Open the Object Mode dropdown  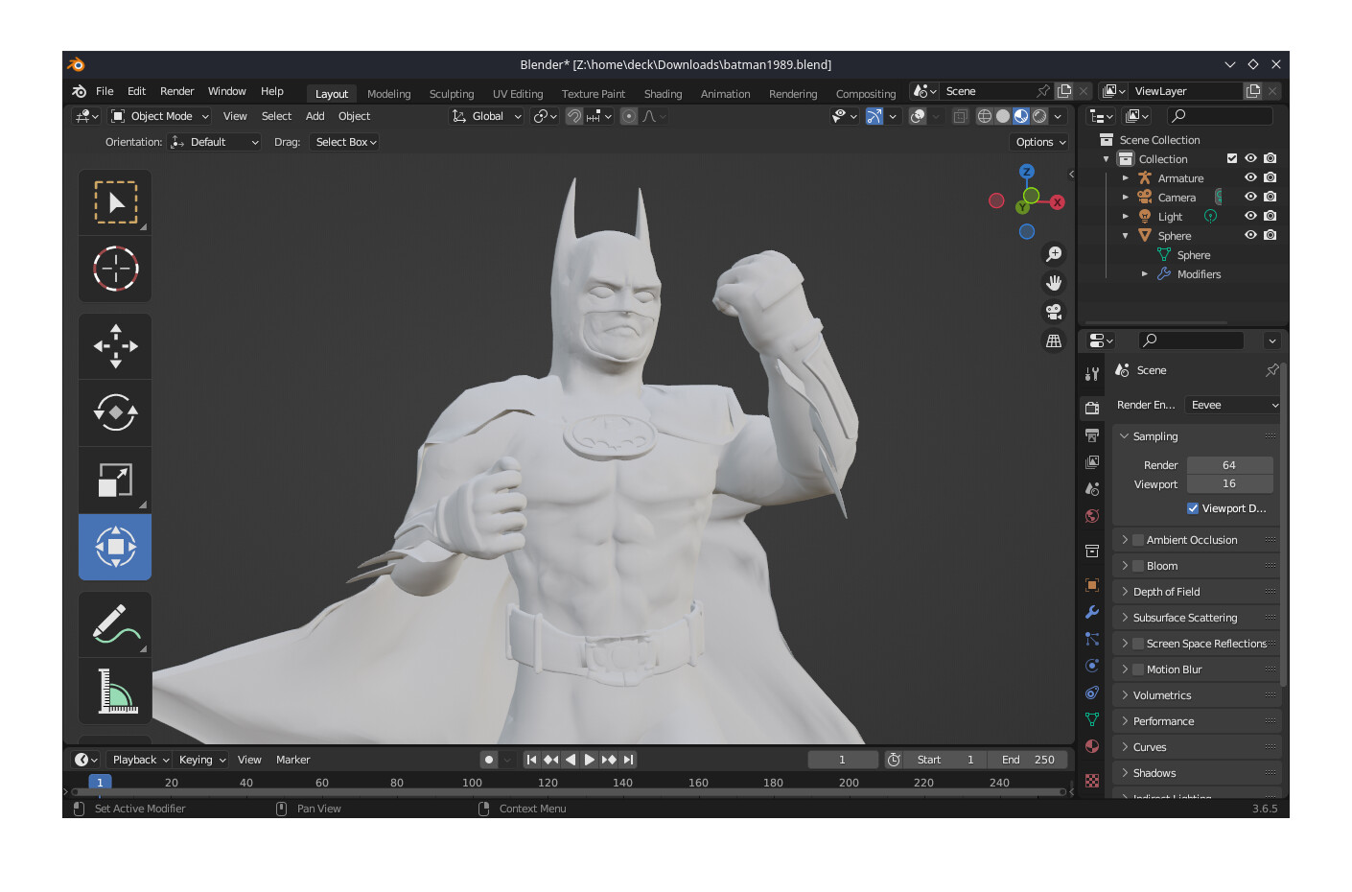point(160,116)
